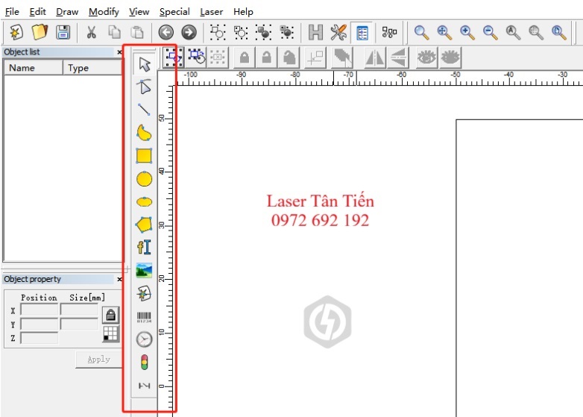This screenshot has width=583, height=417.
Task: Select the extend axis tool at bottom
Action: point(144,386)
